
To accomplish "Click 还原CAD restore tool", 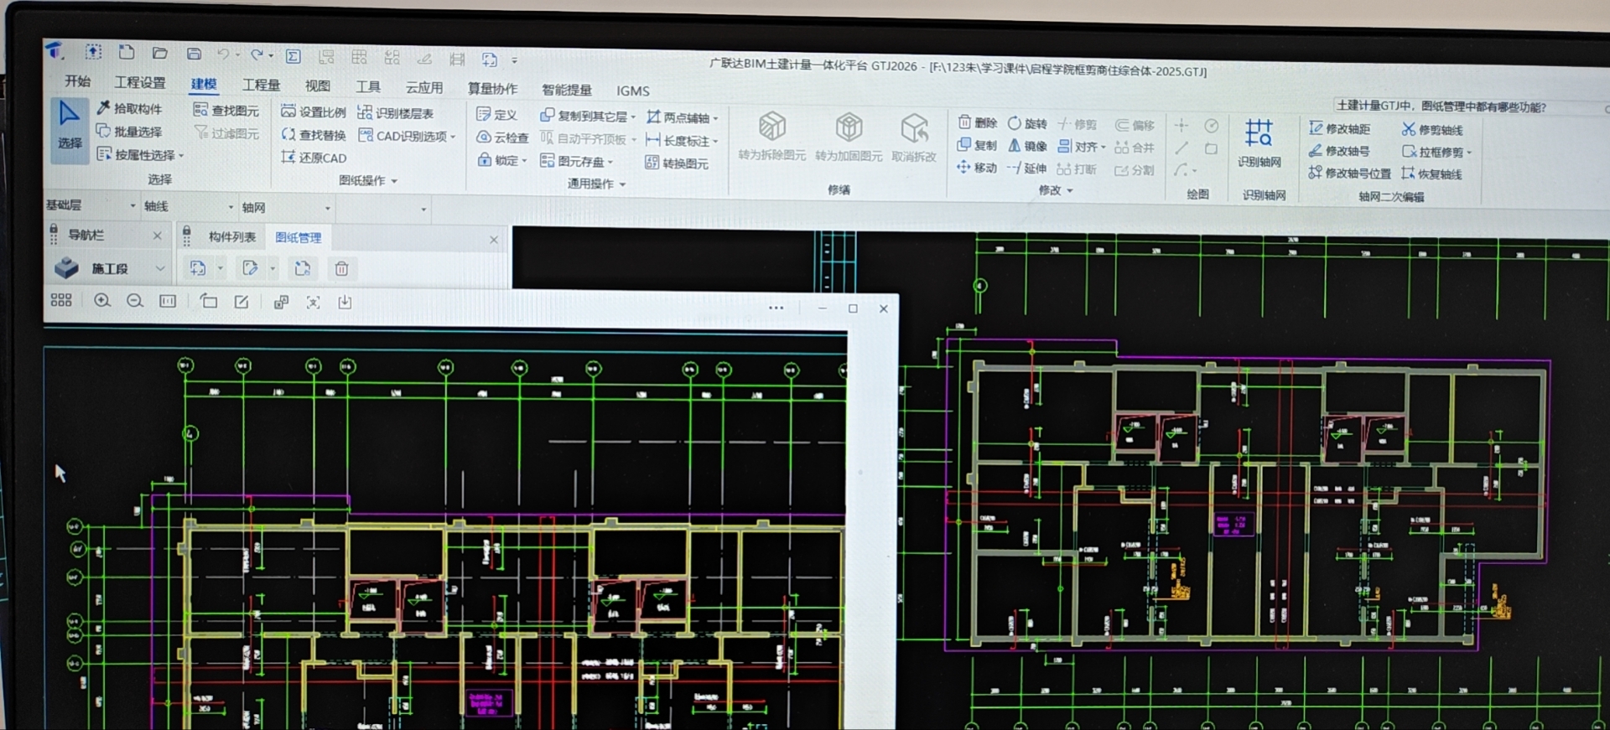I will coord(314,157).
